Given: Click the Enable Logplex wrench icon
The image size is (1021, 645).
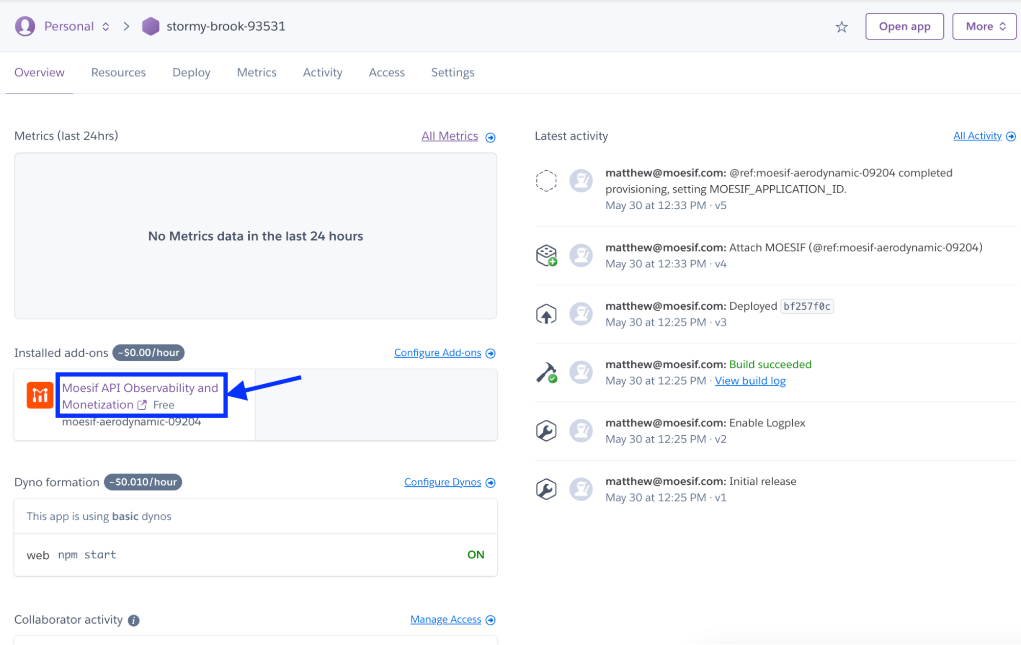Looking at the screenshot, I should [546, 431].
